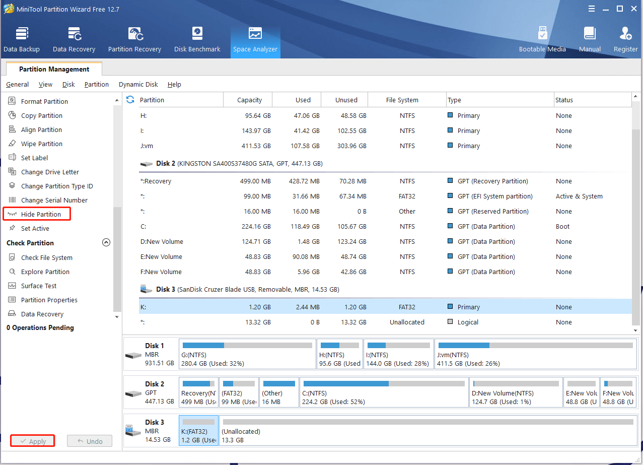Select J:vm(NTFS) block in Disk 1 map

click(535, 354)
